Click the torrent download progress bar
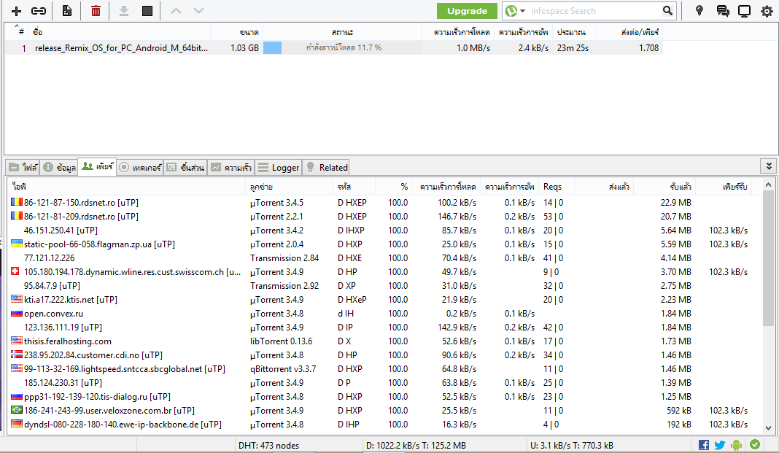 [342, 48]
